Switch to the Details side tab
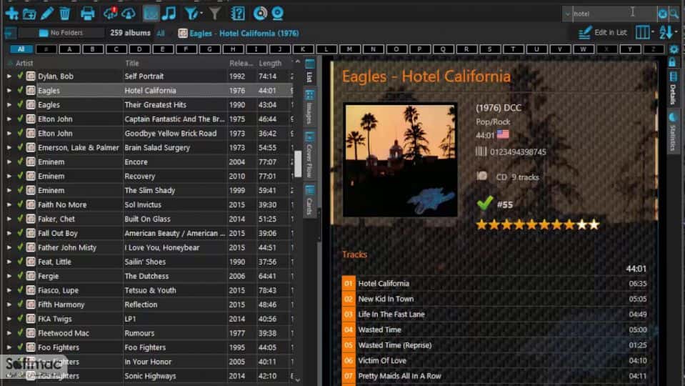Screen dimensions: 685x386 click(x=673, y=89)
